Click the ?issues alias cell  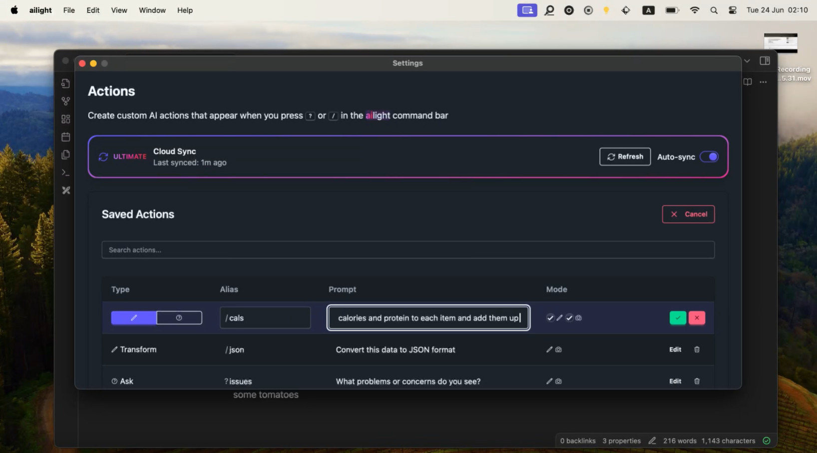(x=238, y=381)
